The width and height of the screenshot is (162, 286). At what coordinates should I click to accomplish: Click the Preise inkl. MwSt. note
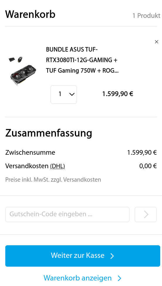(53, 180)
